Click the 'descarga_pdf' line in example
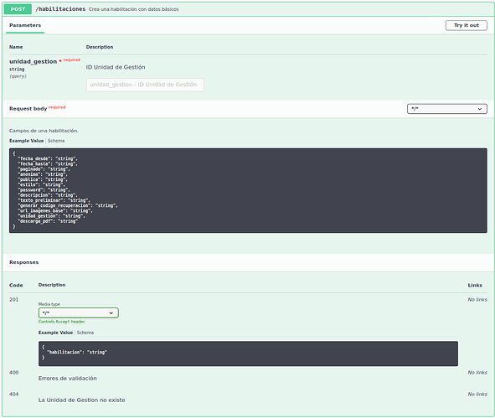This screenshot has width=495, height=418. (48, 222)
